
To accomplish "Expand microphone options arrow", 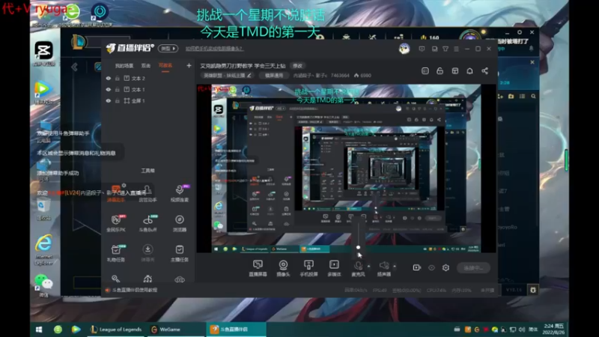I will (x=368, y=266).
